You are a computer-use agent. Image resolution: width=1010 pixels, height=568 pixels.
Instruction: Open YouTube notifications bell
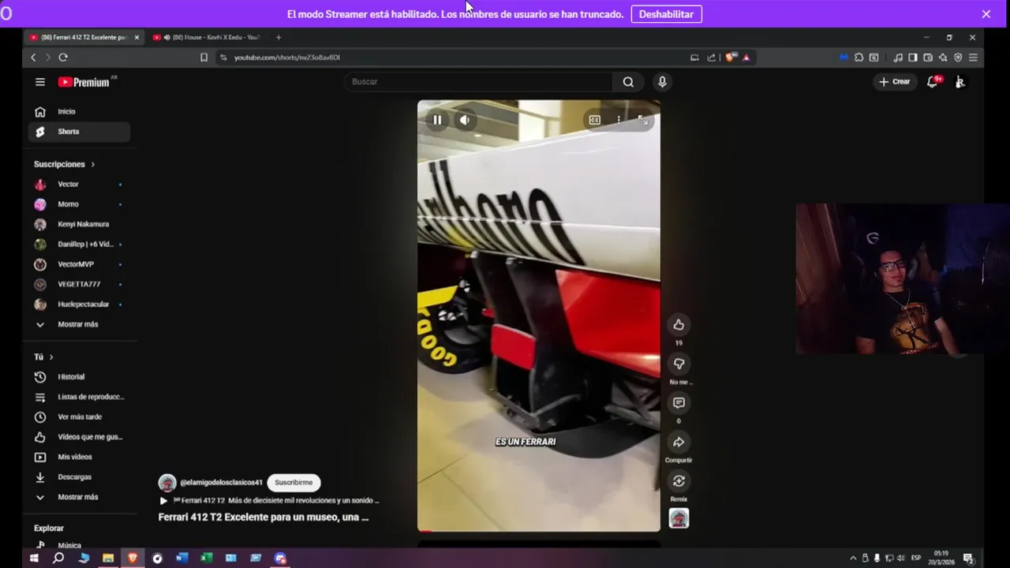click(933, 82)
